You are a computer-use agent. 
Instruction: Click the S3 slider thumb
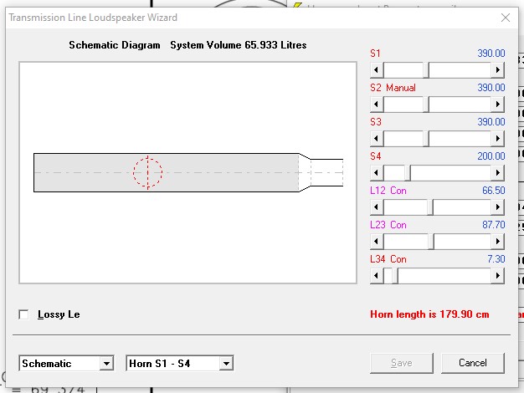pyautogui.click(x=426, y=139)
